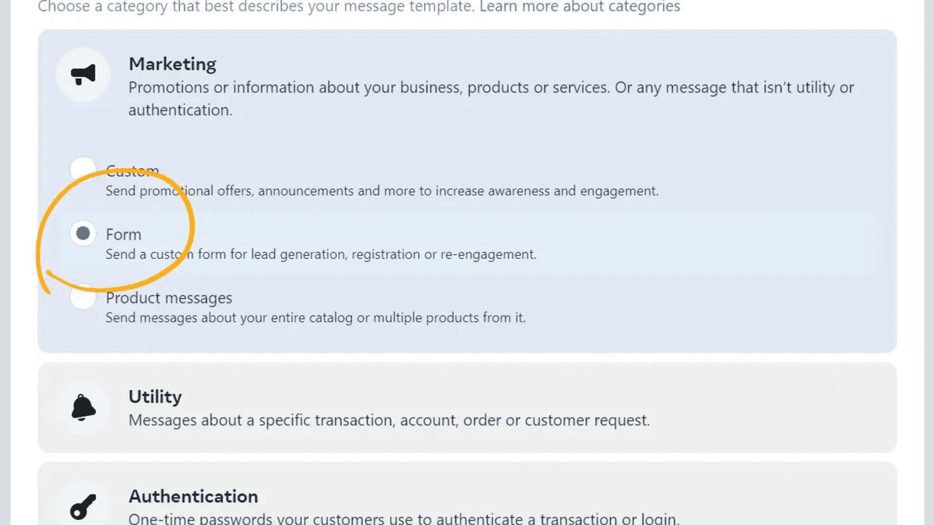Image resolution: width=934 pixels, height=525 pixels.
Task: Select the Product messages radio button
Action: [83, 297]
